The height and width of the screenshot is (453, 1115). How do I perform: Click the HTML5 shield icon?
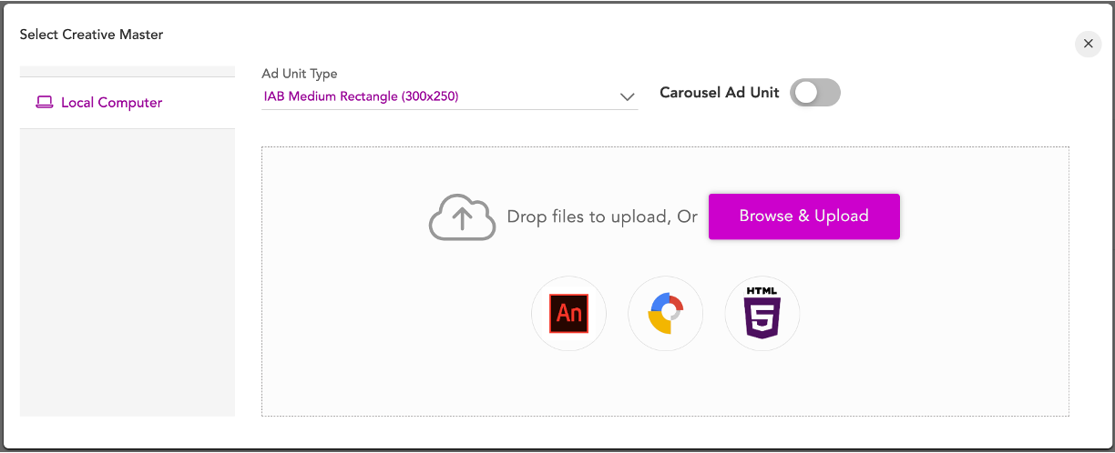point(762,314)
